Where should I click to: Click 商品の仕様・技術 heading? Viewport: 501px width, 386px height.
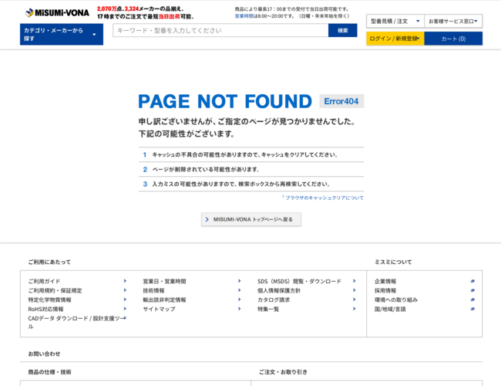[x=49, y=372]
